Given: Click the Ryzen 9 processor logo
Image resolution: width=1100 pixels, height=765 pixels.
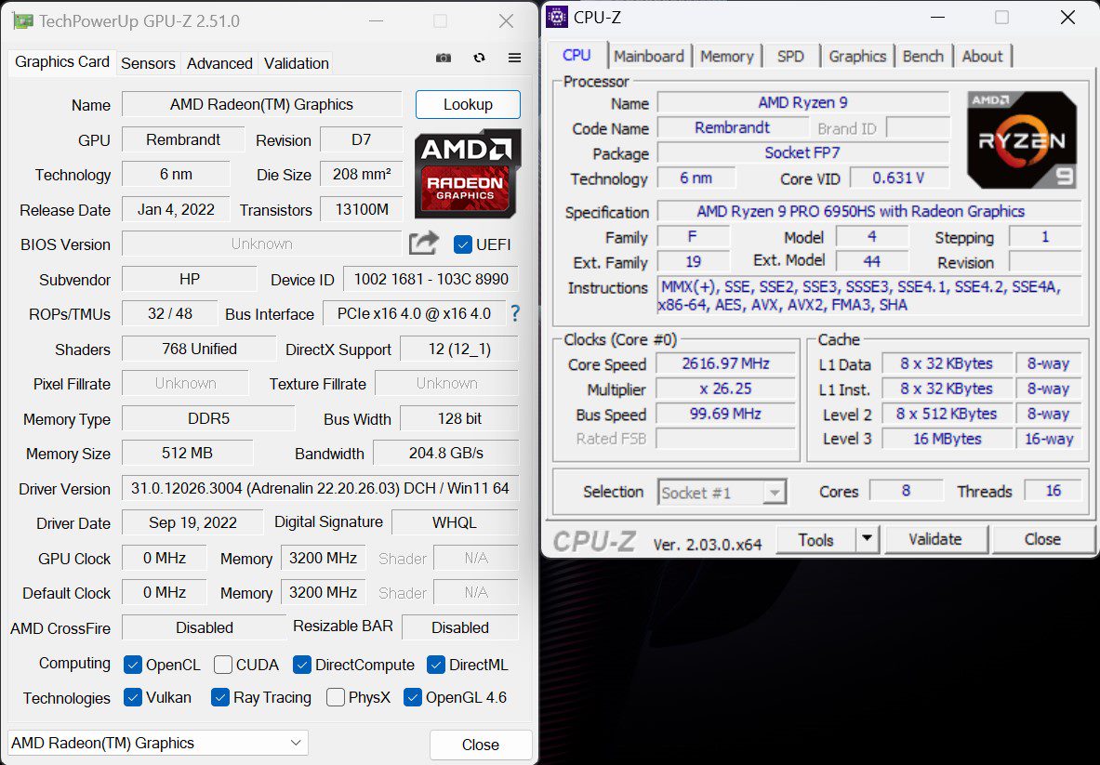Looking at the screenshot, I should click(x=1021, y=139).
